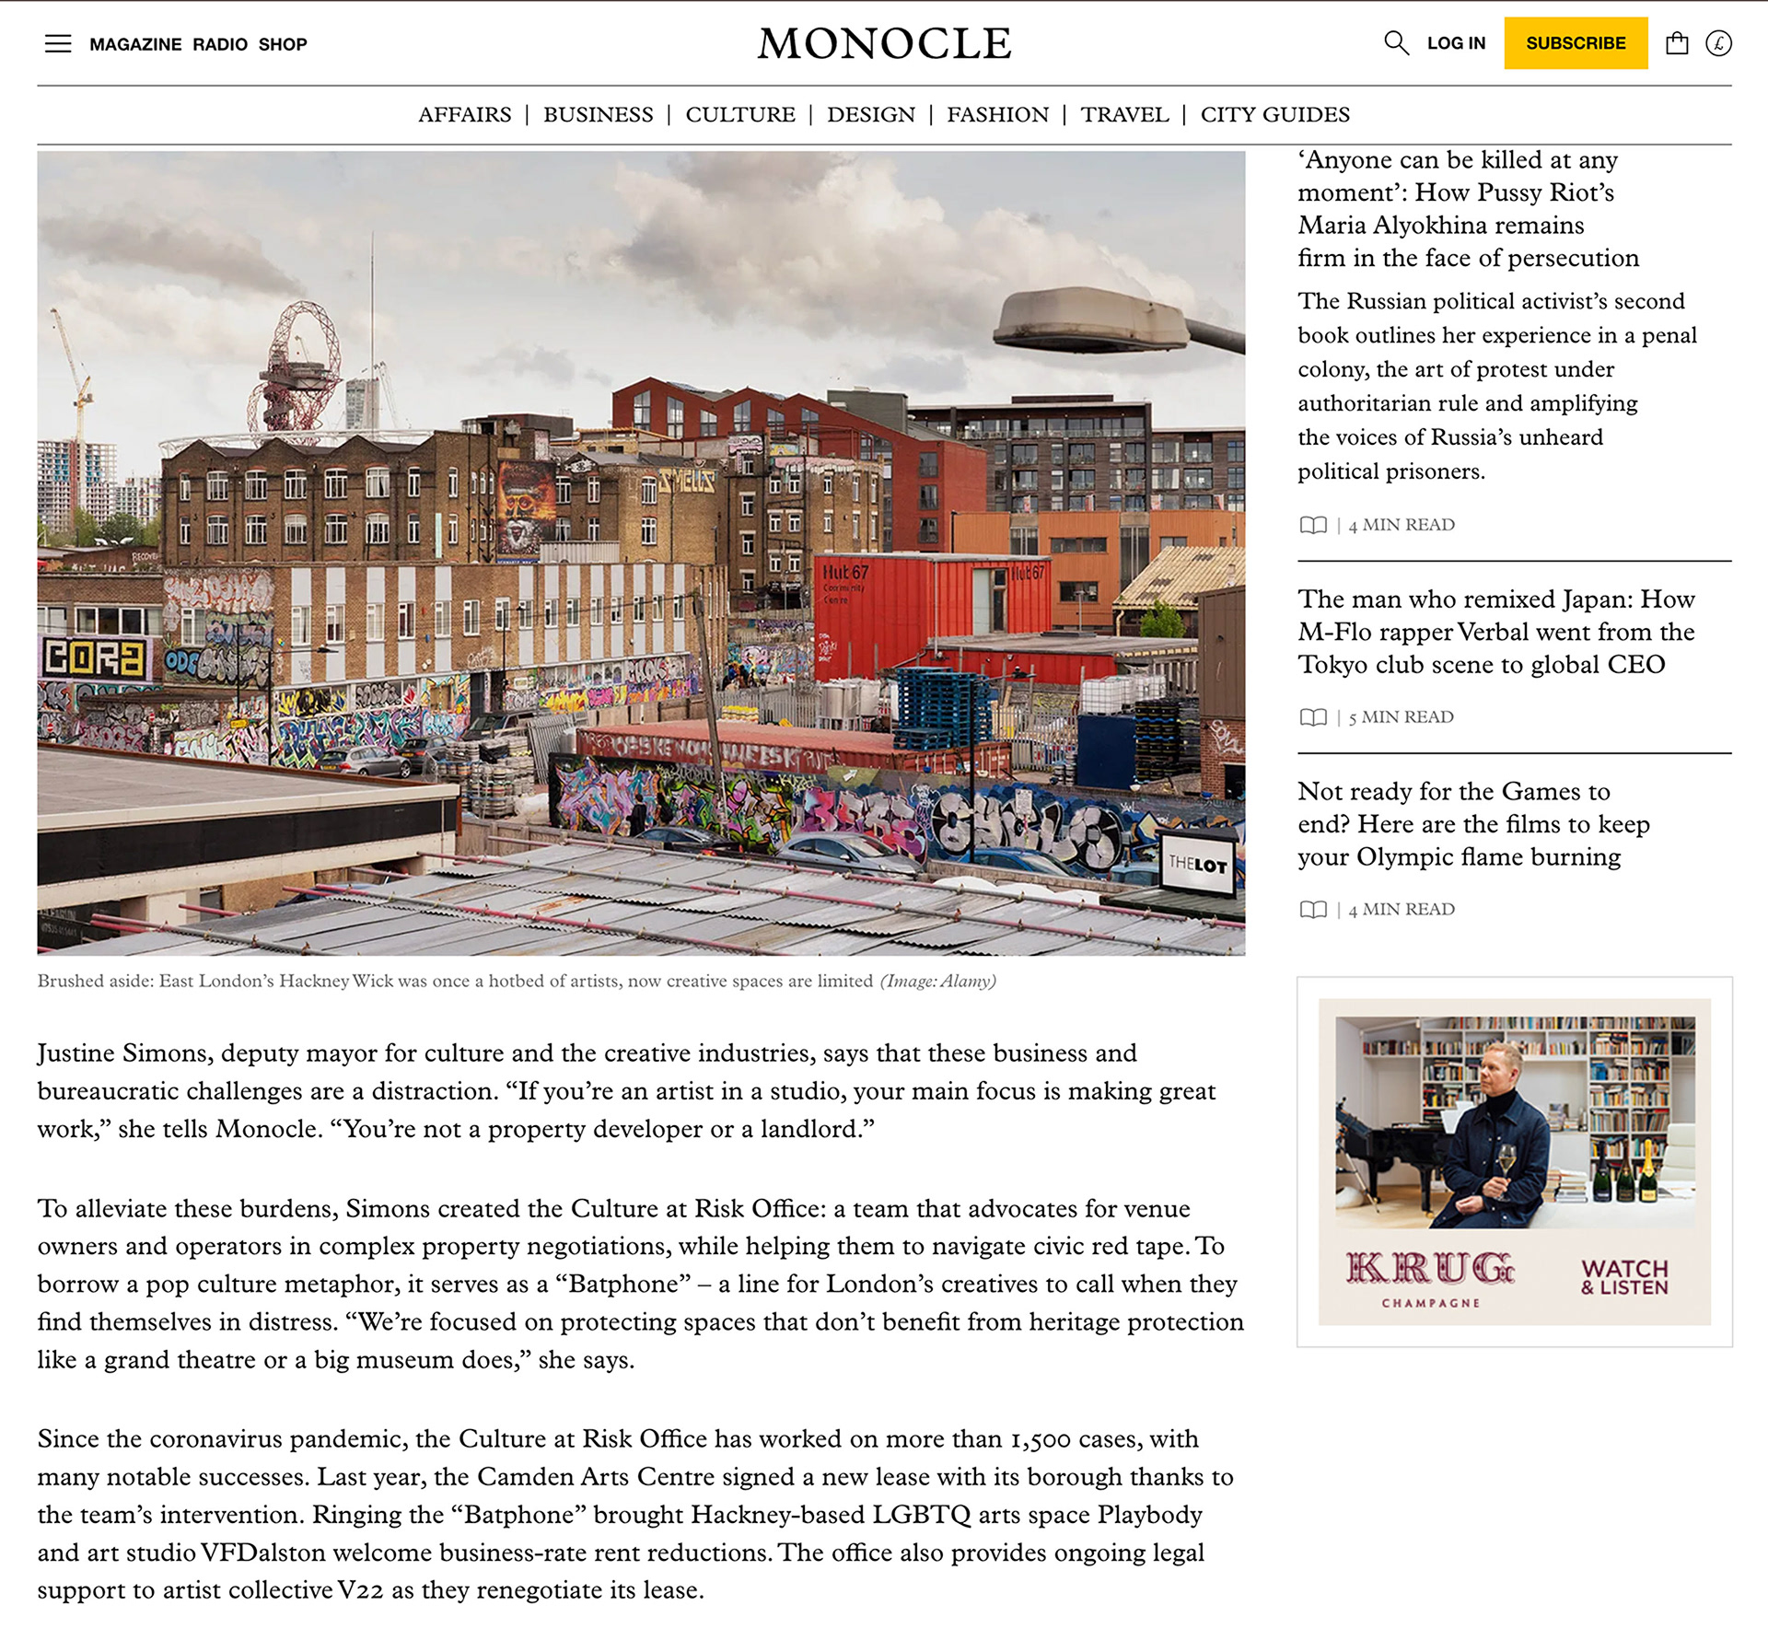
Task: Read the M-Flo rapper Verbal article
Action: tap(1495, 632)
